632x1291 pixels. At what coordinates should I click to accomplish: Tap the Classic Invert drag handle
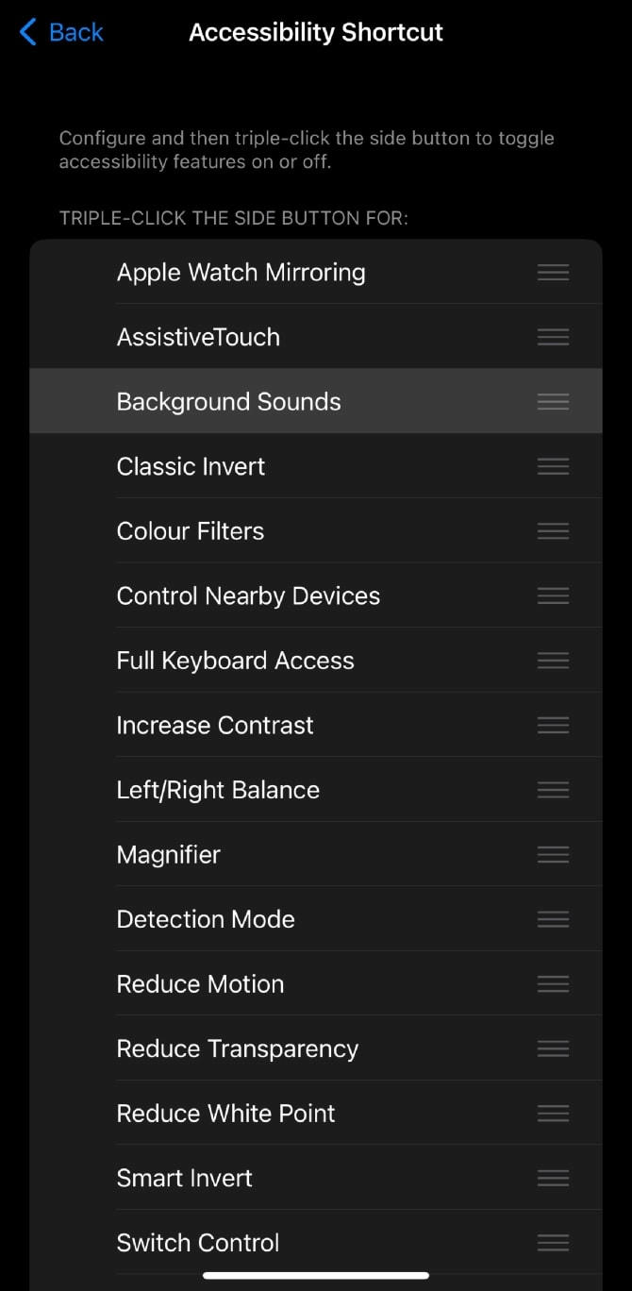(553, 466)
